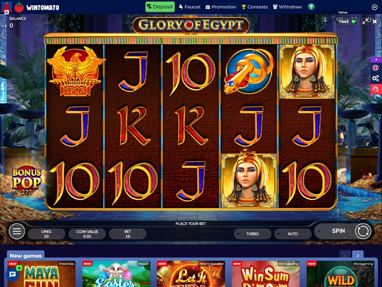This screenshot has width=382, height=287.
Task: Go to the Contests menu item
Action: (x=254, y=7)
